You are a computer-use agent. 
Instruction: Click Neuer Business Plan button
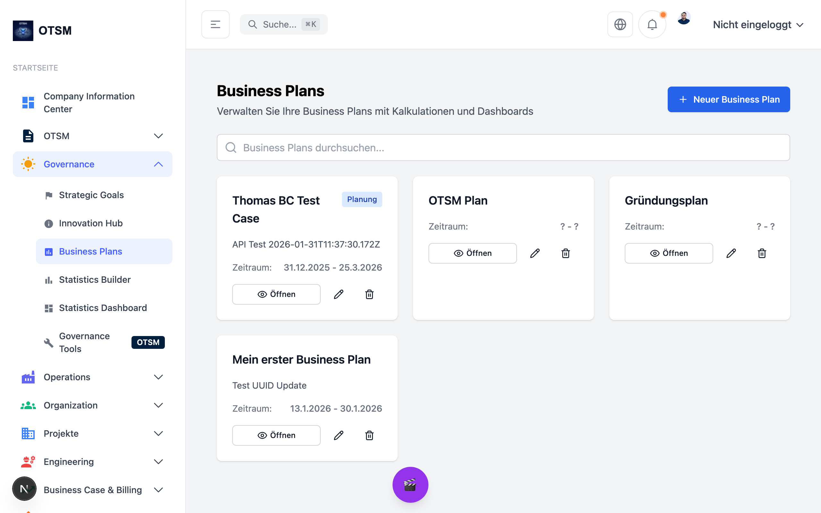pyautogui.click(x=728, y=99)
